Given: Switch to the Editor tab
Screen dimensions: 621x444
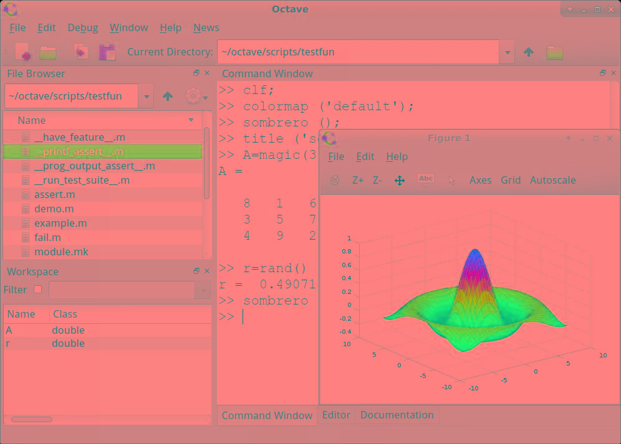Looking at the screenshot, I should pyautogui.click(x=336, y=415).
